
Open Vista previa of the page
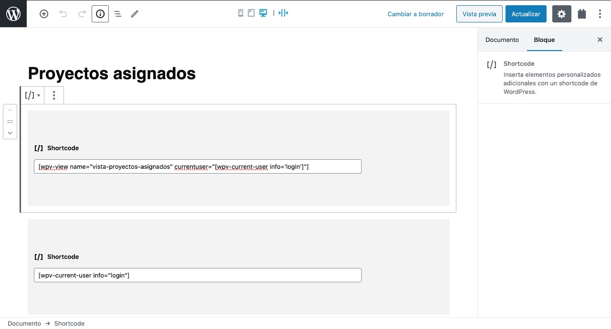pyautogui.click(x=479, y=14)
